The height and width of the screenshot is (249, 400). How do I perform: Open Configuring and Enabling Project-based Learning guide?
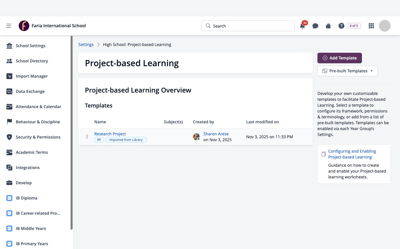pyautogui.click(x=352, y=154)
